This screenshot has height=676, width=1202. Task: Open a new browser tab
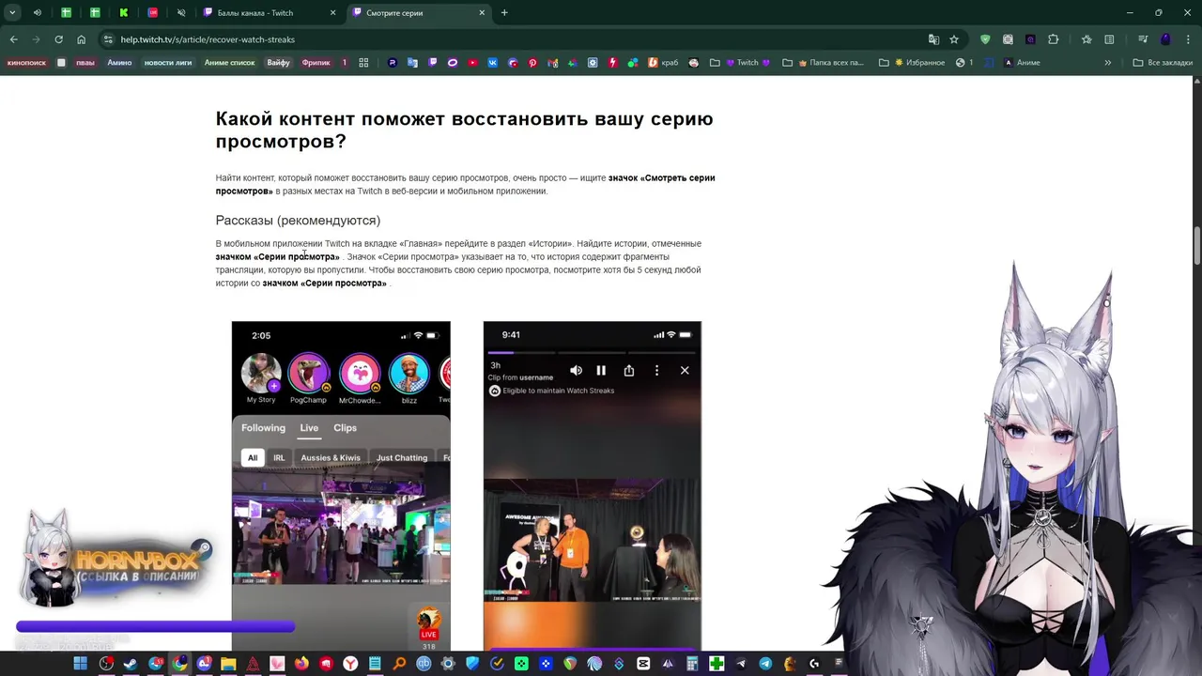click(x=504, y=13)
